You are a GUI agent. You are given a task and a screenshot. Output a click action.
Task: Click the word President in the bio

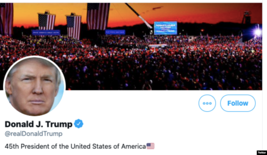[x=35, y=146]
